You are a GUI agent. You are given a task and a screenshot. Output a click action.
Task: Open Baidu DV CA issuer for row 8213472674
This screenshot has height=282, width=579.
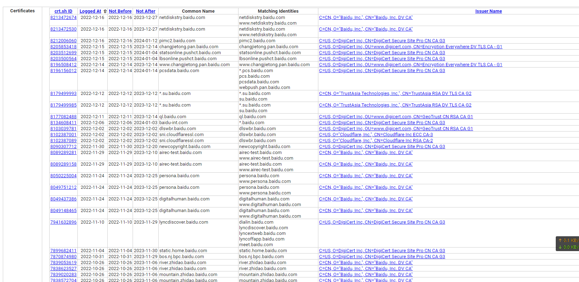pos(366,18)
